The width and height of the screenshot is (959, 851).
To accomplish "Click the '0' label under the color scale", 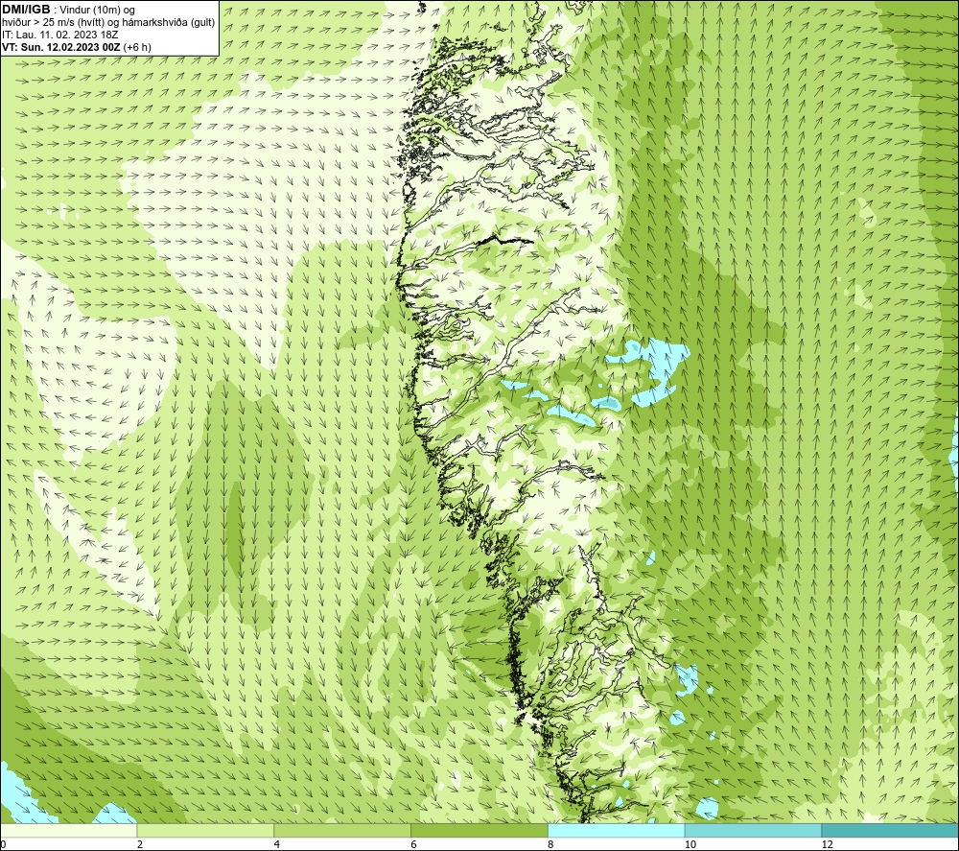I will [3, 845].
